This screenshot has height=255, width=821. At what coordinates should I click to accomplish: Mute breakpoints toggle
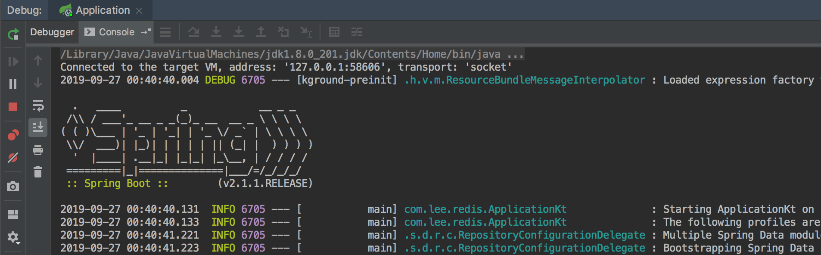[13, 158]
